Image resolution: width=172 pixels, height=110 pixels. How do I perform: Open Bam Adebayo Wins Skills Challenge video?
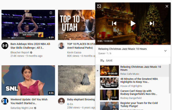(28, 25)
